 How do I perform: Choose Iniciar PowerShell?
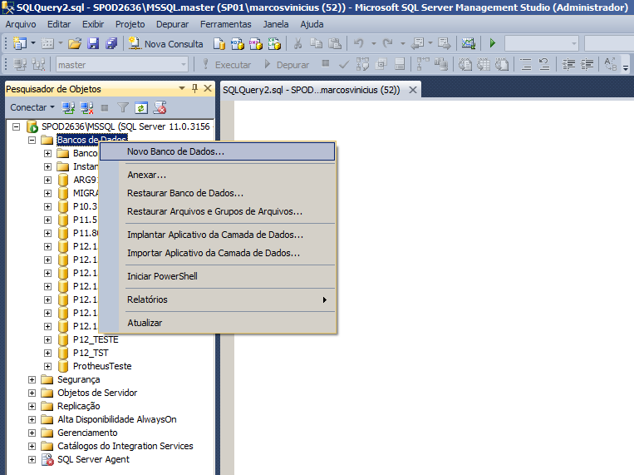point(218,276)
